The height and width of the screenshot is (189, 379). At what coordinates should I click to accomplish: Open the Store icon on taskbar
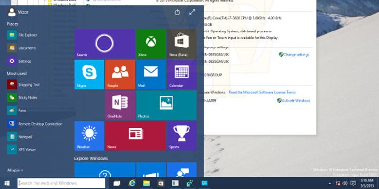click(x=161, y=183)
